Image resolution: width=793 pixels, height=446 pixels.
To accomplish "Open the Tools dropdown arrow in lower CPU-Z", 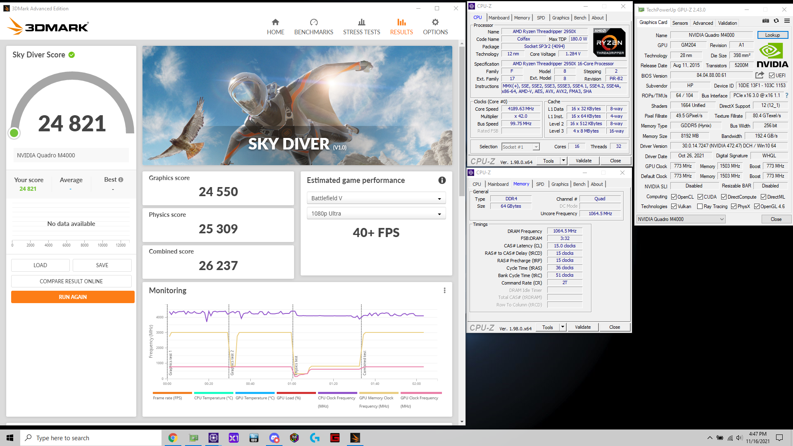I will click(563, 327).
